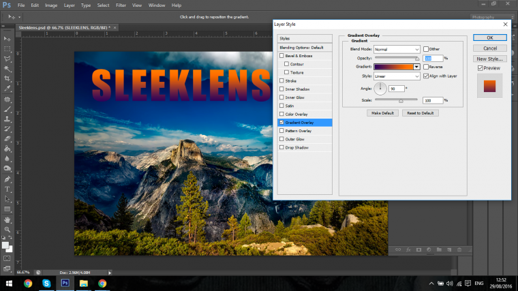Select the Paint Bucket tool

[x=7, y=149]
